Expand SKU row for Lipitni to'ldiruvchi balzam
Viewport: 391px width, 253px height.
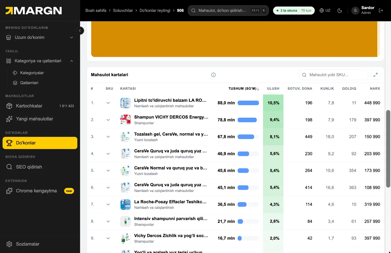click(x=108, y=103)
